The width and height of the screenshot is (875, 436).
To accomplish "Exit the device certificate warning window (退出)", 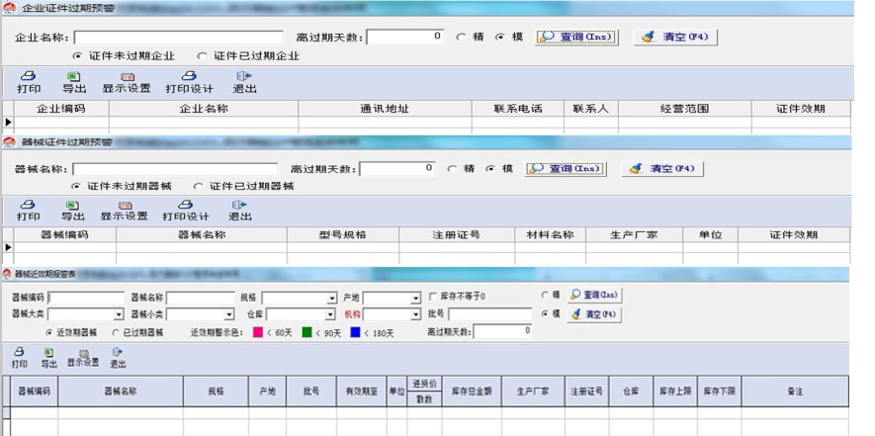I will (x=240, y=211).
